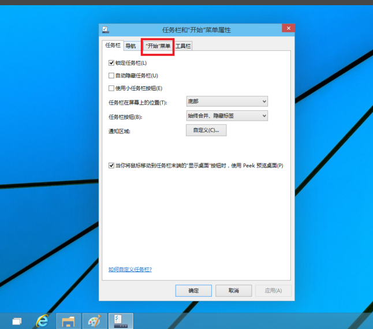Check the 使用小任务栏按钮 option
Screen dimensions: 373x329
111,88
